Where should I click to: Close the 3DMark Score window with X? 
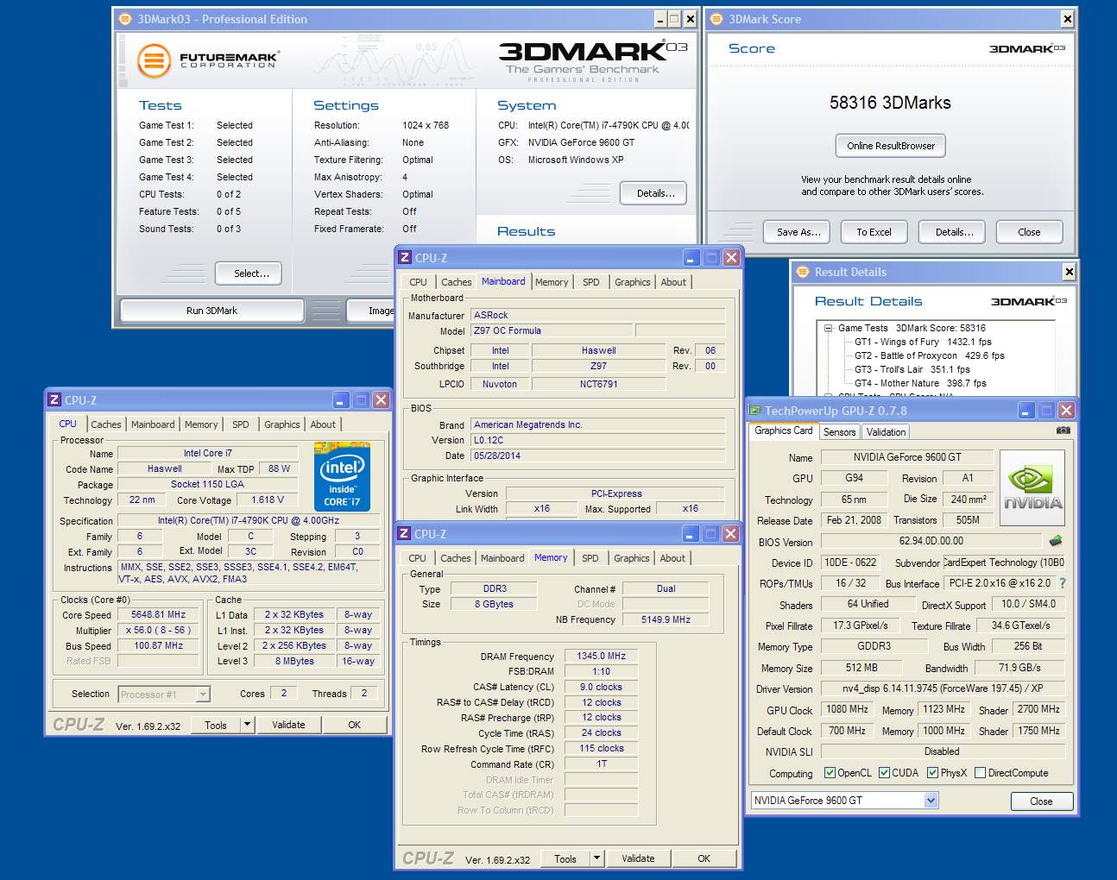(1068, 19)
